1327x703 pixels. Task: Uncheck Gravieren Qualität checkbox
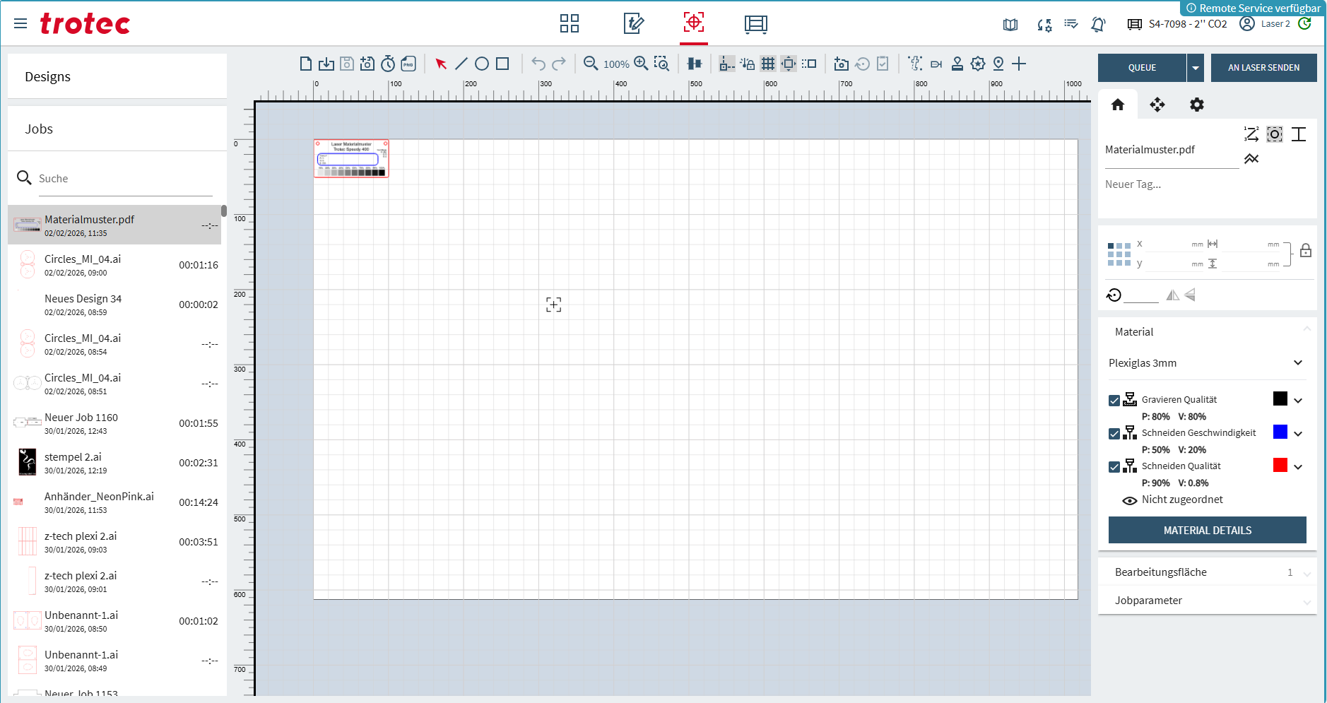(1114, 401)
